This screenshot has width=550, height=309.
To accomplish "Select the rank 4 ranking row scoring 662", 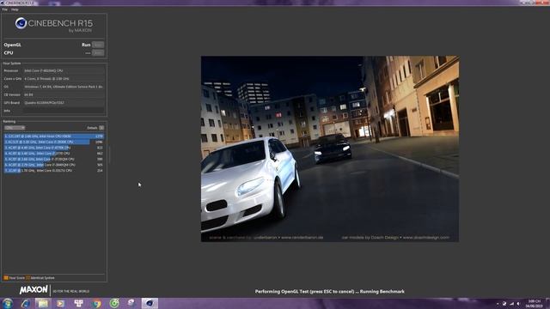I will 53,154.
